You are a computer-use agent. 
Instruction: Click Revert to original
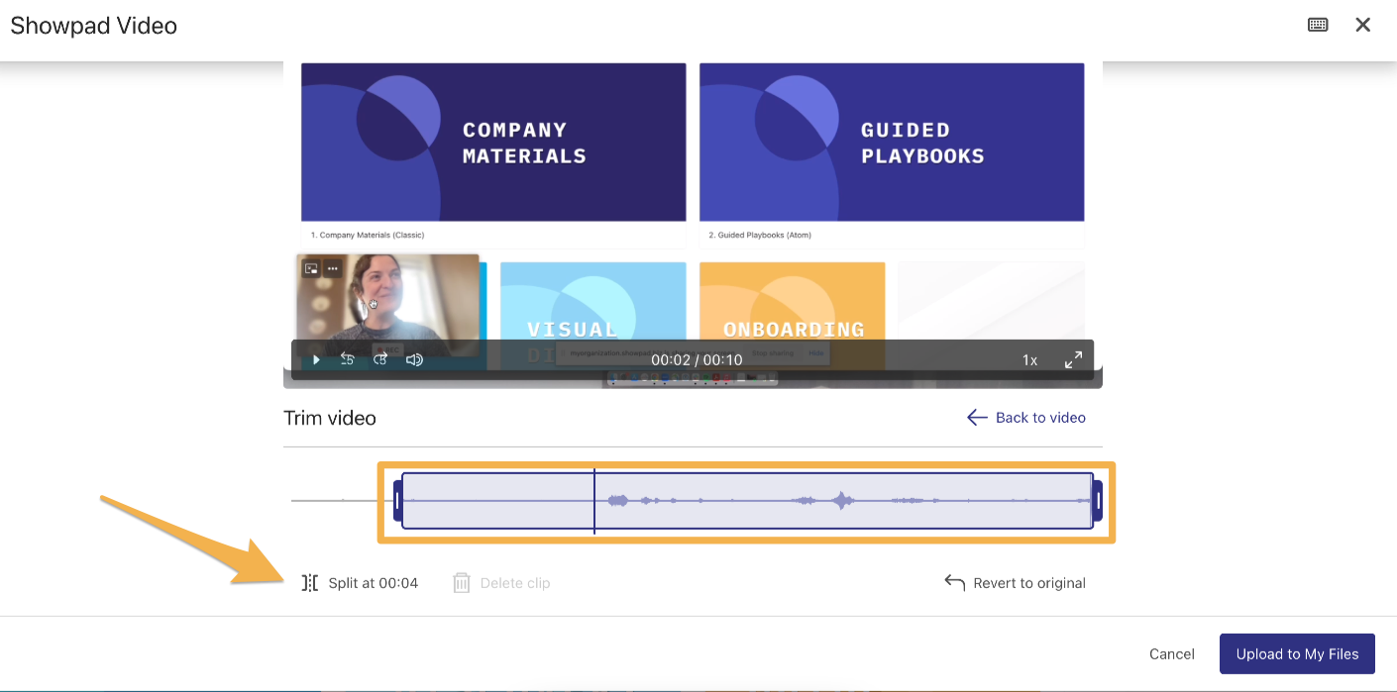click(x=1016, y=583)
